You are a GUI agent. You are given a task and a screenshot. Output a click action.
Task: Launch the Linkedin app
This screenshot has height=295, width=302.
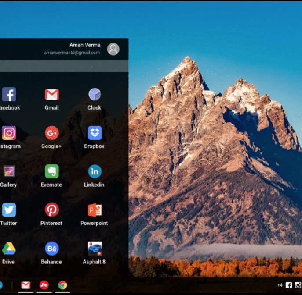pos(95,171)
